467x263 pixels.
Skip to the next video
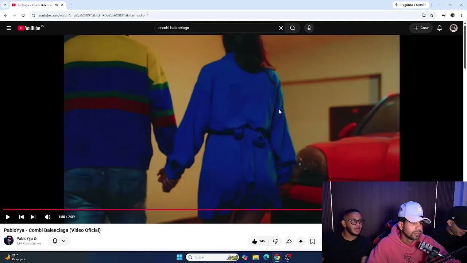[33, 217]
